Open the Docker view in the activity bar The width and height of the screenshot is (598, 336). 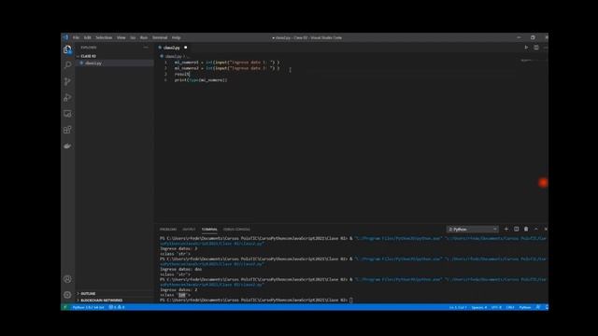(x=67, y=146)
